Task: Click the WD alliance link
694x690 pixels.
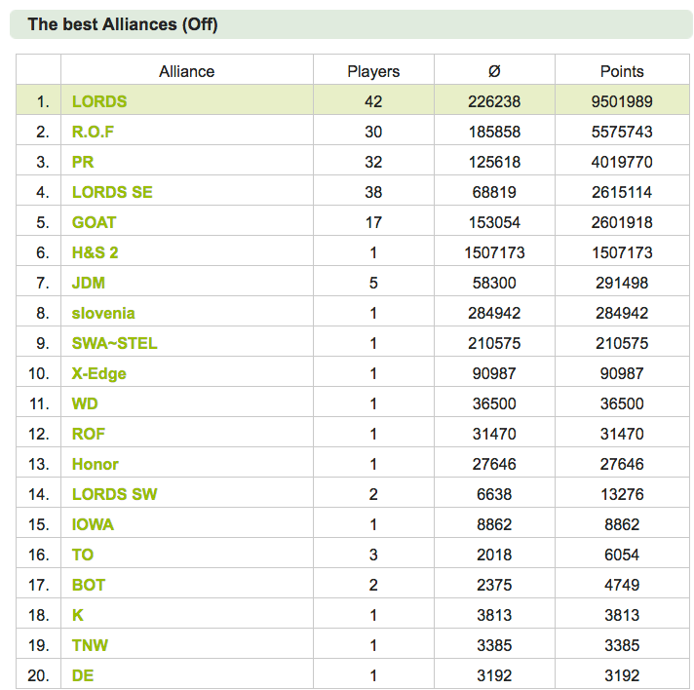Action: [85, 403]
